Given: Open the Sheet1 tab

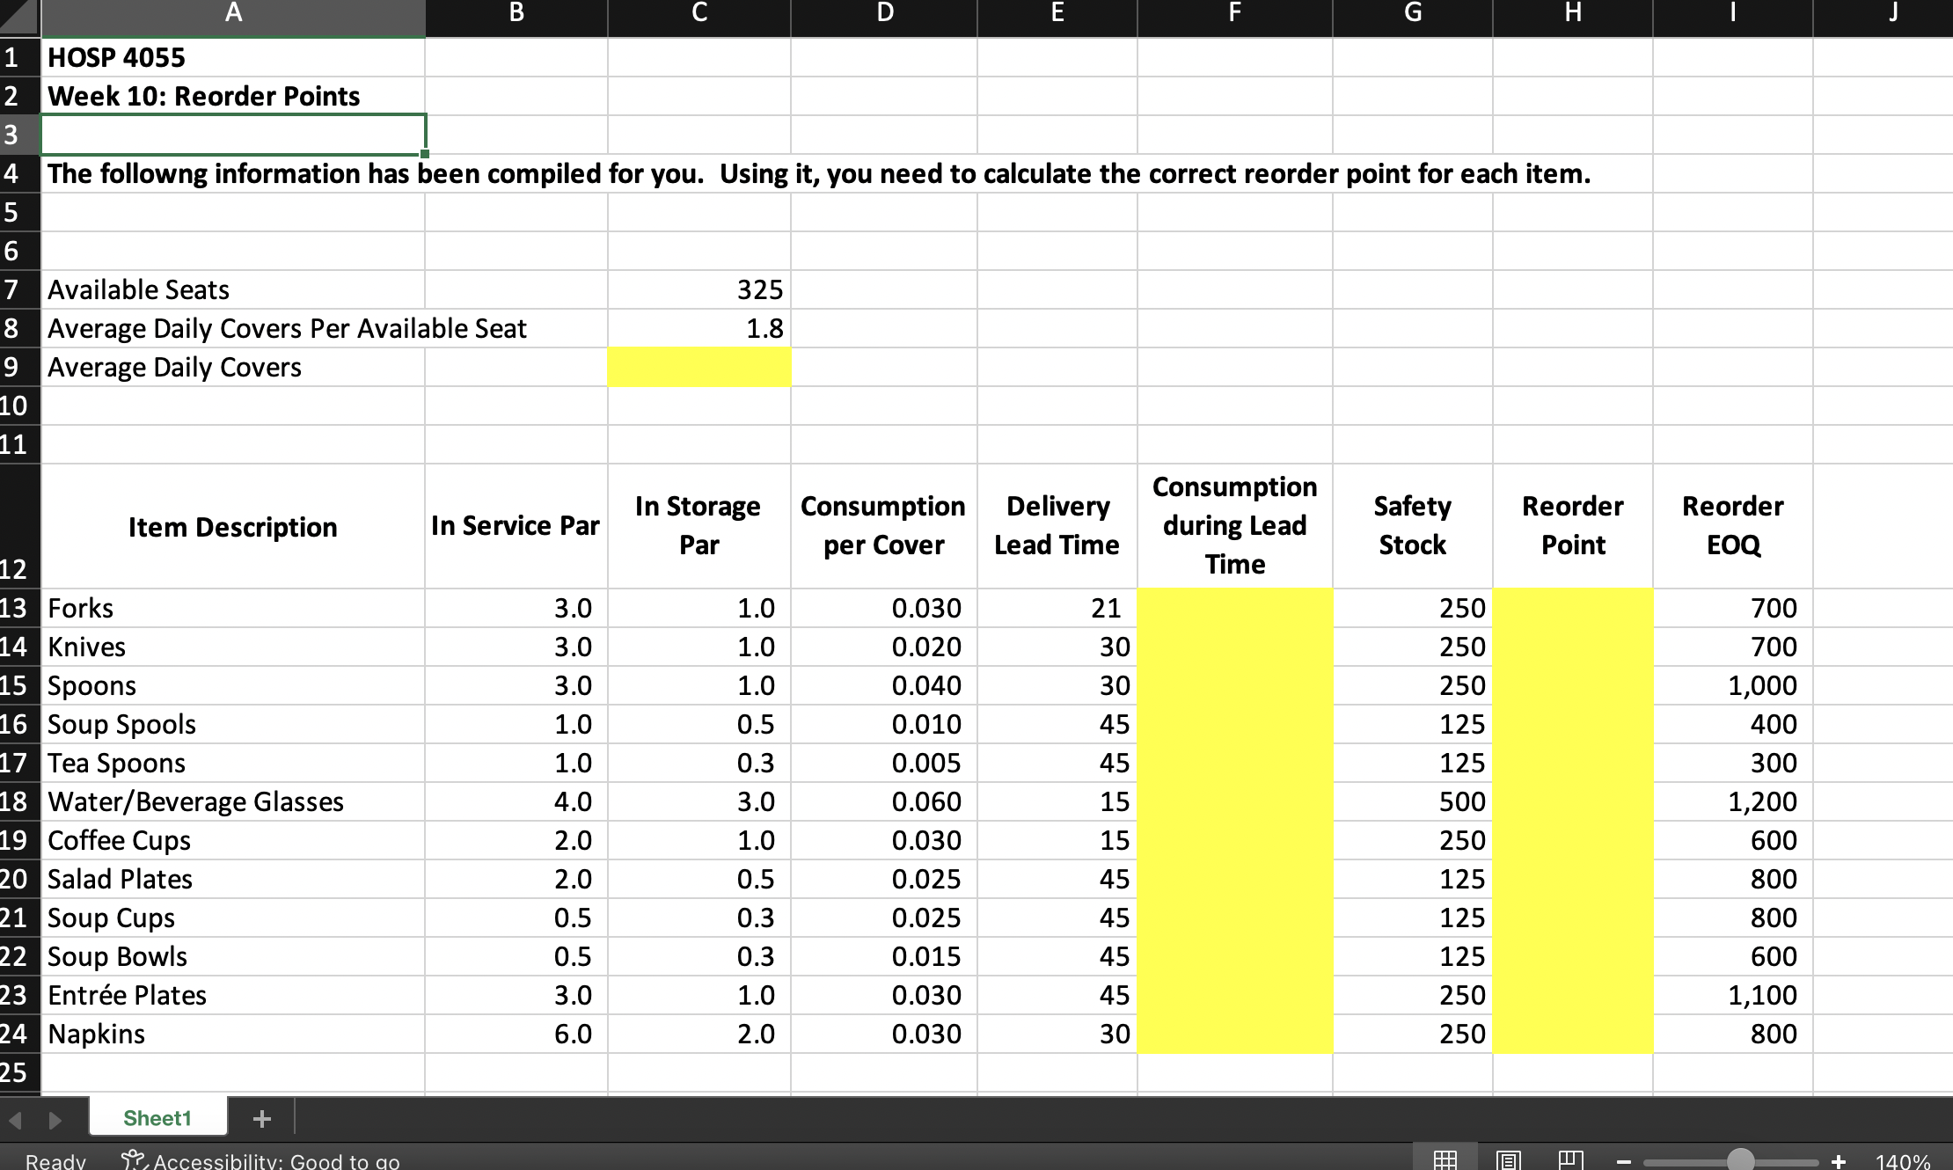Looking at the screenshot, I should point(157,1118).
